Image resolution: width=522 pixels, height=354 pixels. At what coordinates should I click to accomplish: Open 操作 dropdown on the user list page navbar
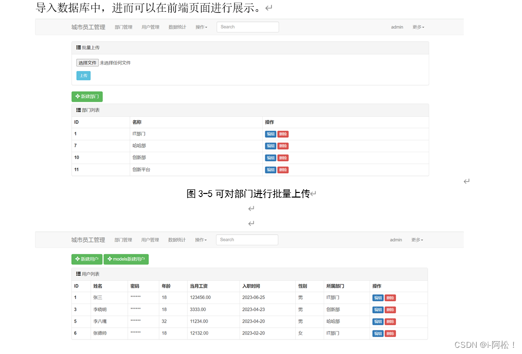[201, 240]
